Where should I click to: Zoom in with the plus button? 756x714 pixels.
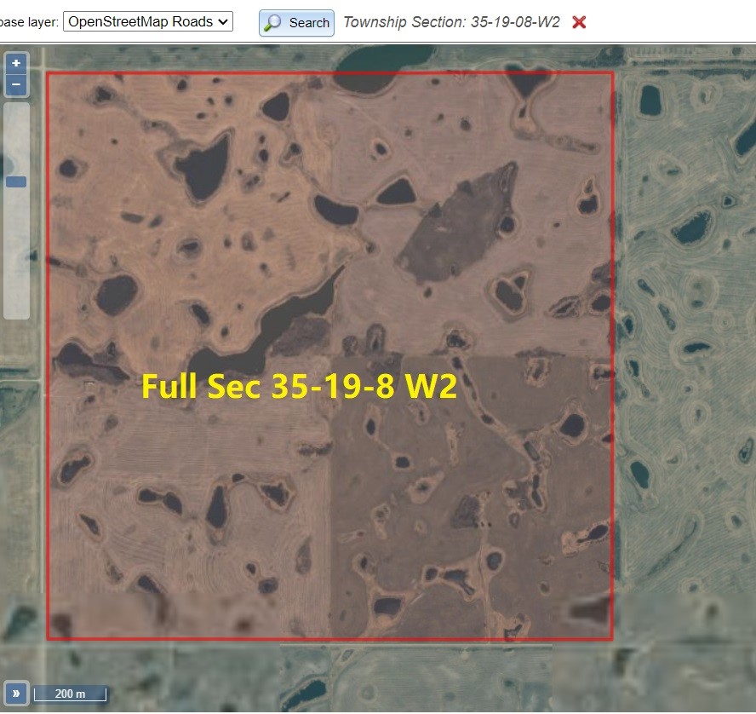pyautogui.click(x=16, y=63)
